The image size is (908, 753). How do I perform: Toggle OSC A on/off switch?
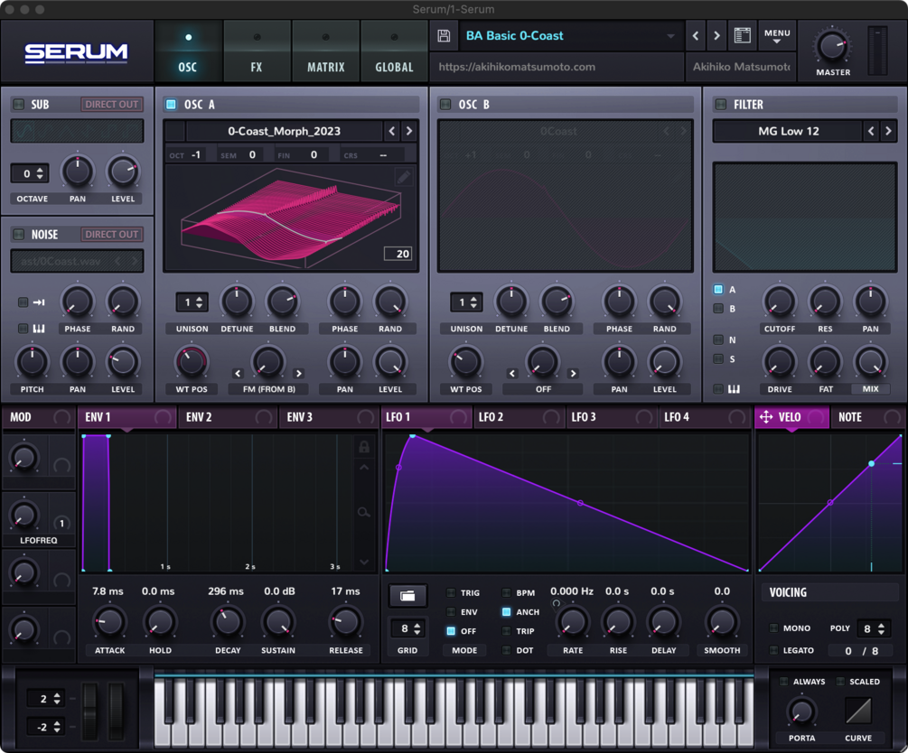(171, 104)
